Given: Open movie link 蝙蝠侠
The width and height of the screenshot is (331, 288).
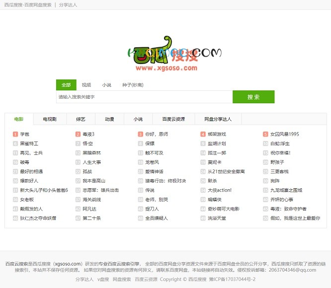Looking at the screenshot, I should pyautogui.click(x=215, y=200).
